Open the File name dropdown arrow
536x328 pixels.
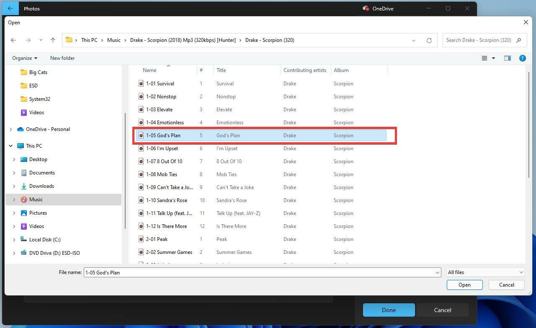438,272
